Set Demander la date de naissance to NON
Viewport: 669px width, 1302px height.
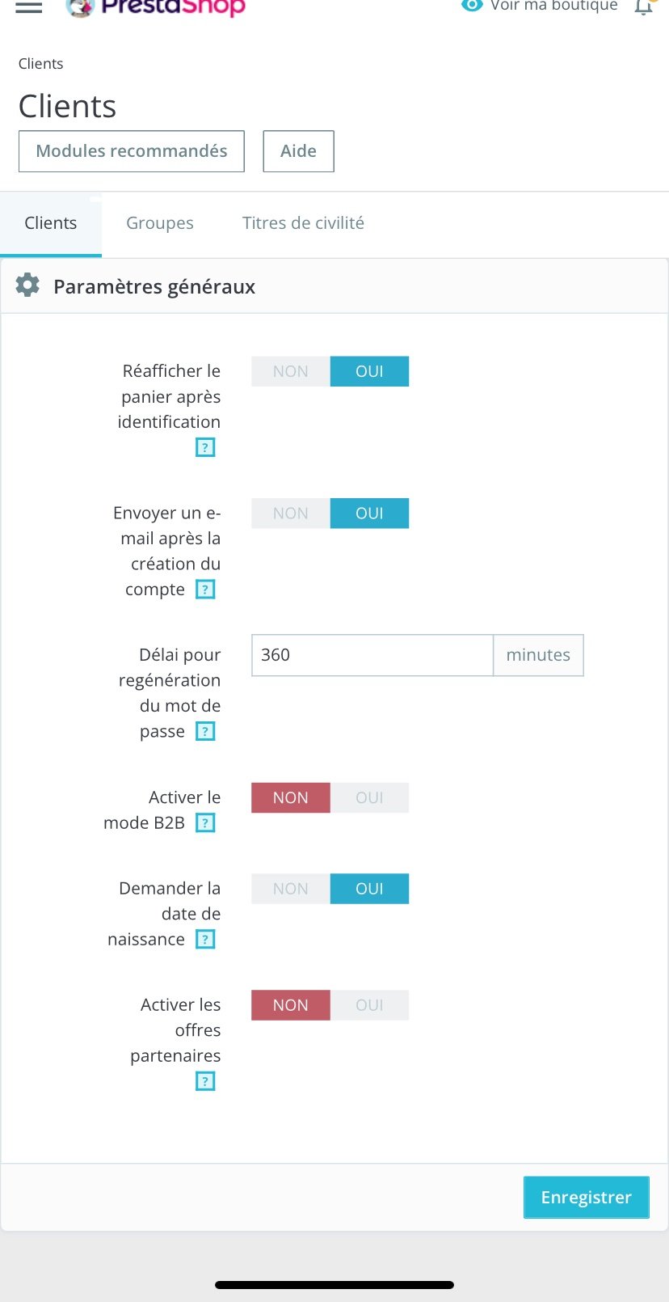[x=291, y=889]
